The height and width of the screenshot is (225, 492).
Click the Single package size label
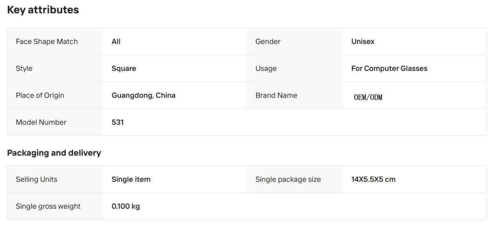288,180
